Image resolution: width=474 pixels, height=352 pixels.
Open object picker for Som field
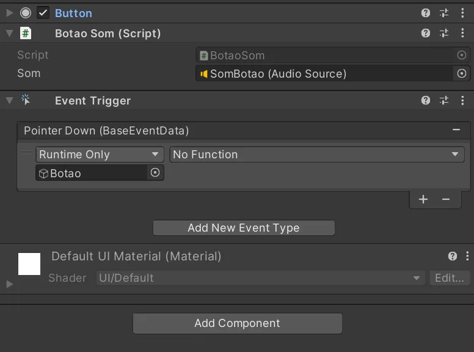tap(462, 73)
